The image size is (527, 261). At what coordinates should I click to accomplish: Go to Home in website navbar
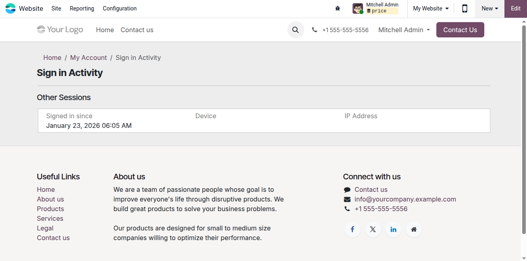[x=105, y=30]
